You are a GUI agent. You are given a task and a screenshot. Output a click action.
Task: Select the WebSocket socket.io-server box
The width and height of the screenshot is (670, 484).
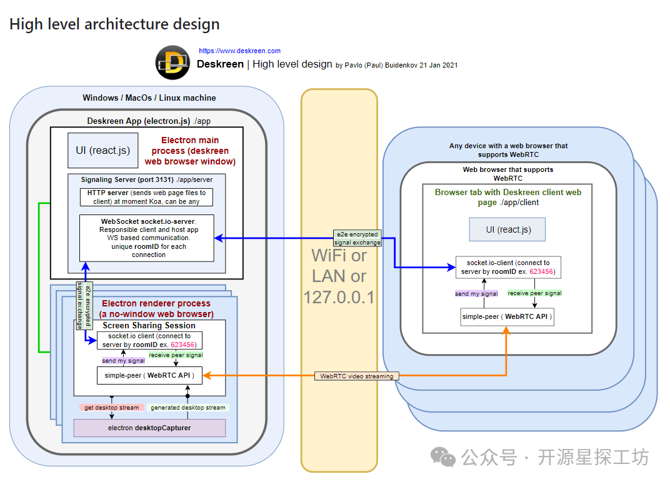(146, 238)
